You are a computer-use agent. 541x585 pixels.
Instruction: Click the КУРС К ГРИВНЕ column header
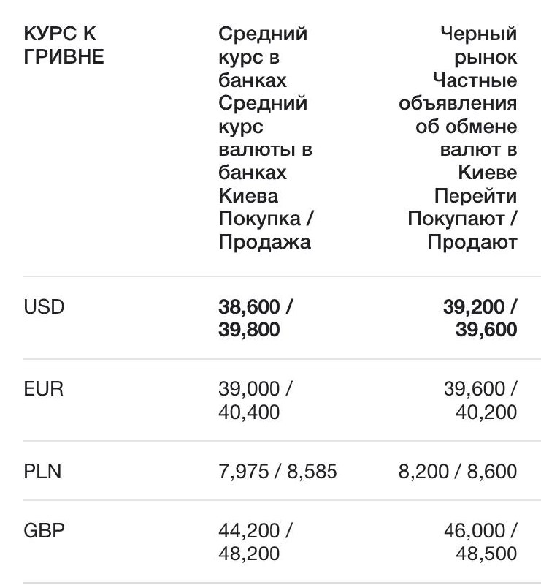pos(64,45)
